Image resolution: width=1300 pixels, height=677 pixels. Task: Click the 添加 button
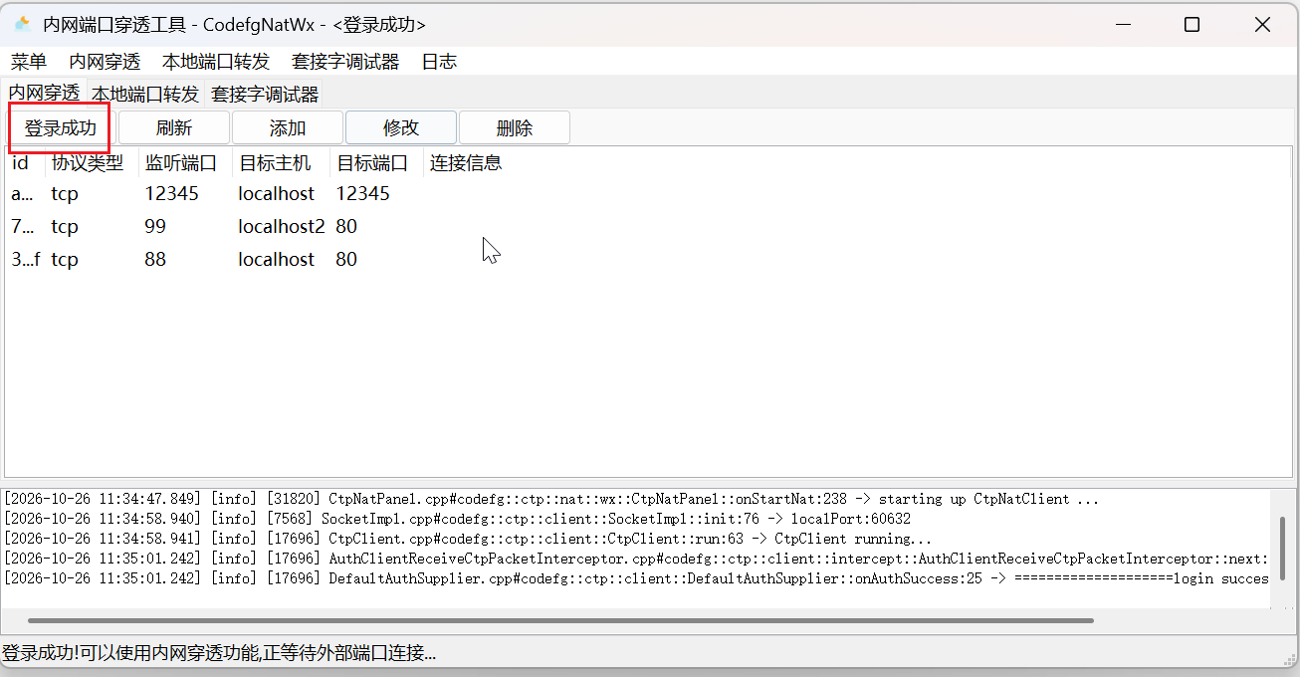tap(288, 128)
